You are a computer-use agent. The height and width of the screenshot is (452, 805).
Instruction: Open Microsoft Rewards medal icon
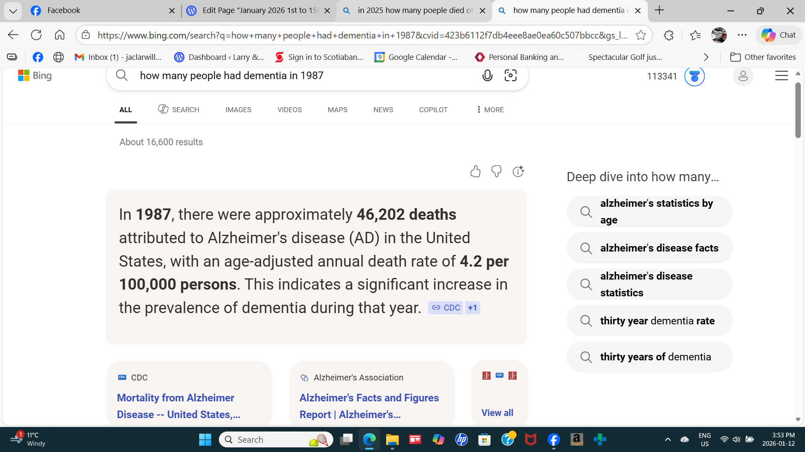point(694,76)
